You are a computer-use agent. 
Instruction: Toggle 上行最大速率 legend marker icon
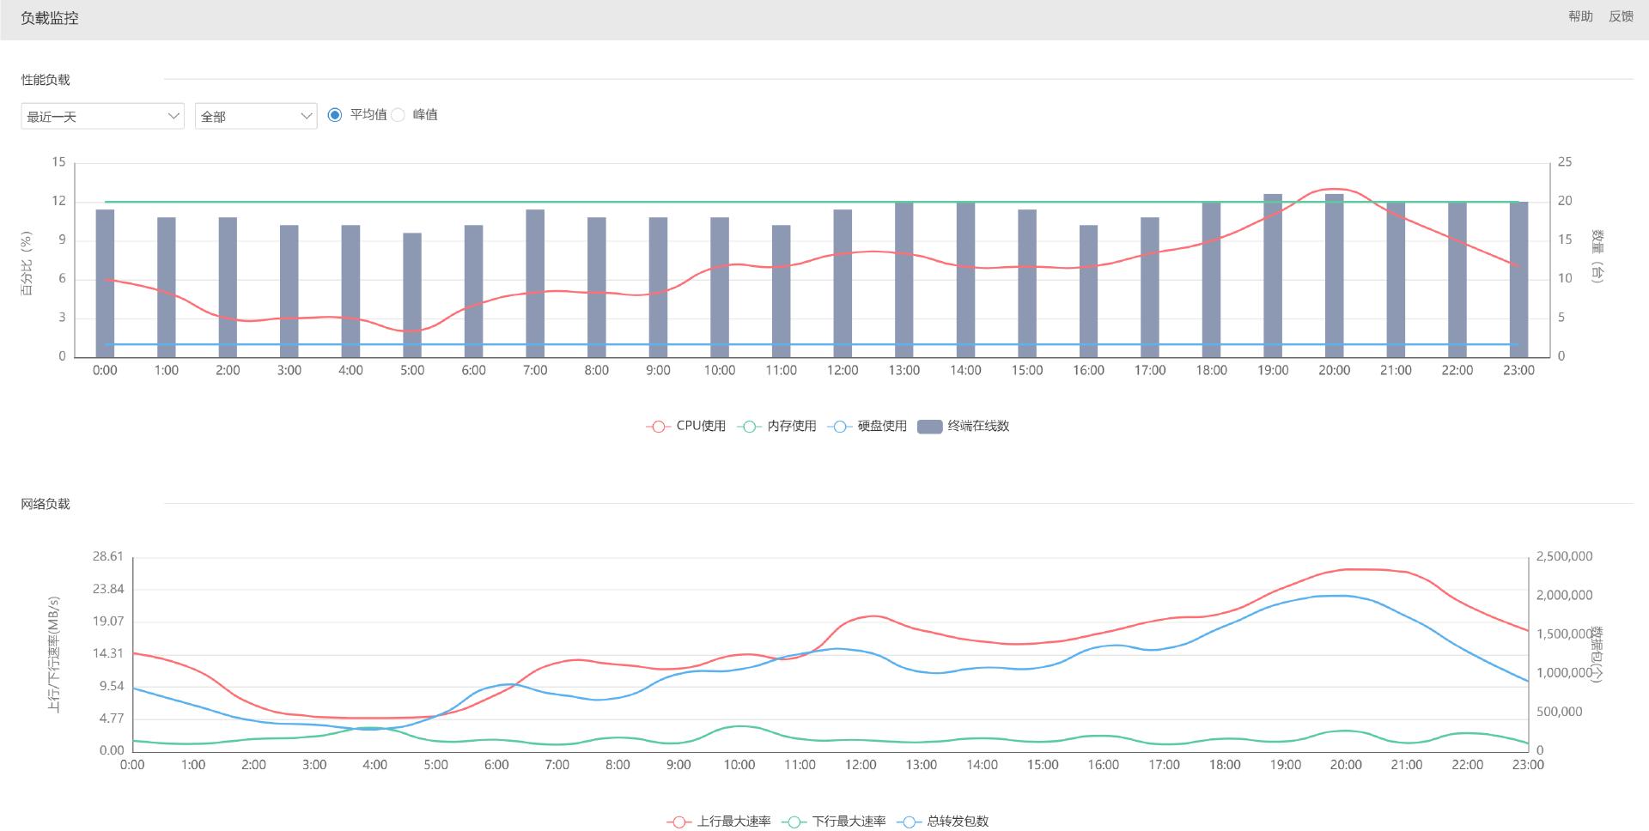coord(678,822)
